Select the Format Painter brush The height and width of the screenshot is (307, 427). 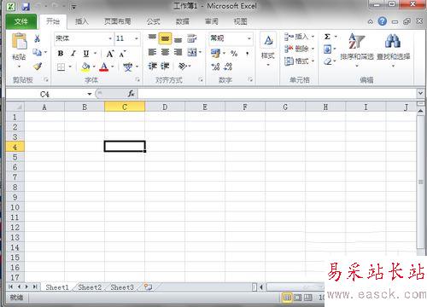(x=38, y=67)
